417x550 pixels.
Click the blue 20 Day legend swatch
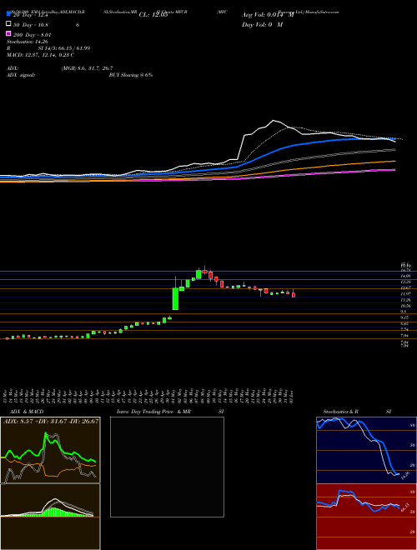click(x=8, y=14)
